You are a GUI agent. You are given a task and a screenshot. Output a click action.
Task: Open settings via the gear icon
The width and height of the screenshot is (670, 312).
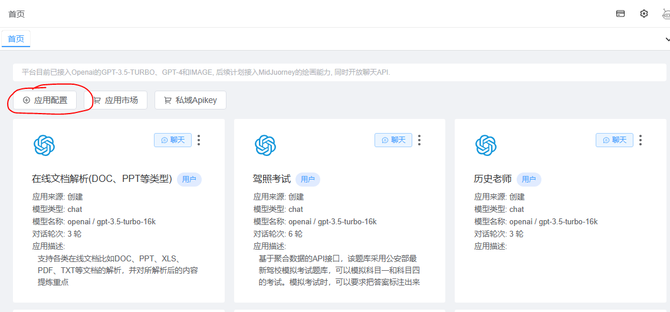[x=644, y=14]
